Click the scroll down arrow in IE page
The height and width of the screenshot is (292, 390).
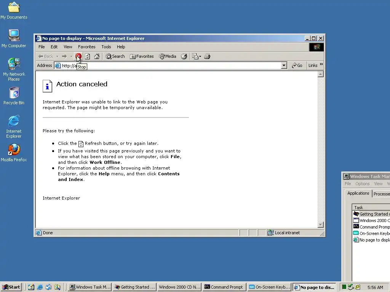click(321, 225)
